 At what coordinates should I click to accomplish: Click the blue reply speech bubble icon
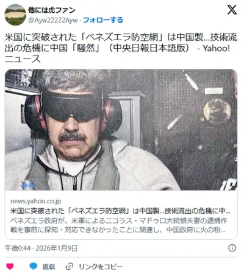(34, 266)
